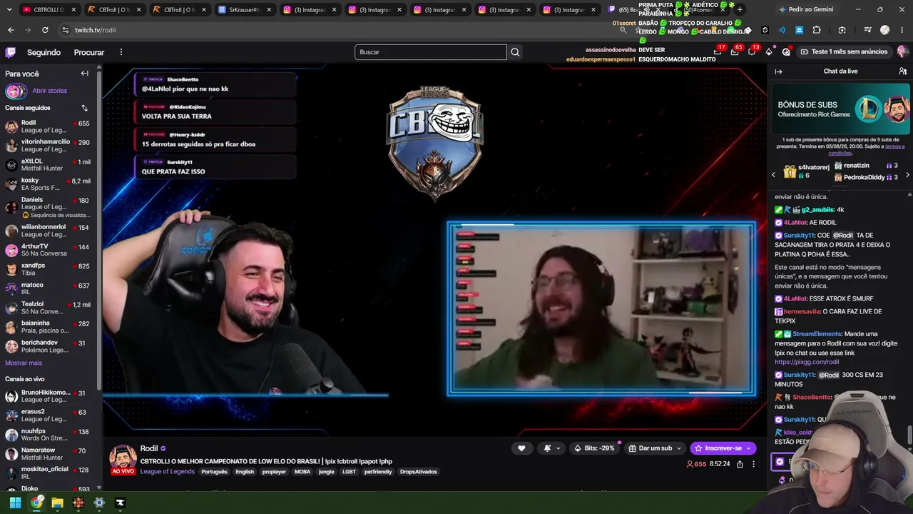Go to the Twitch home logo

pyautogui.click(x=11, y=52)
